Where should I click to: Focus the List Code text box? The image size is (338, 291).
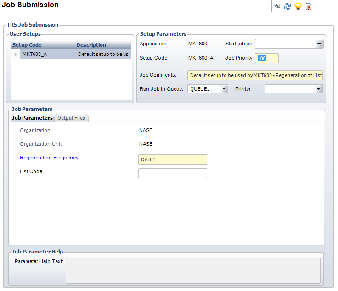tap(172, 173)
